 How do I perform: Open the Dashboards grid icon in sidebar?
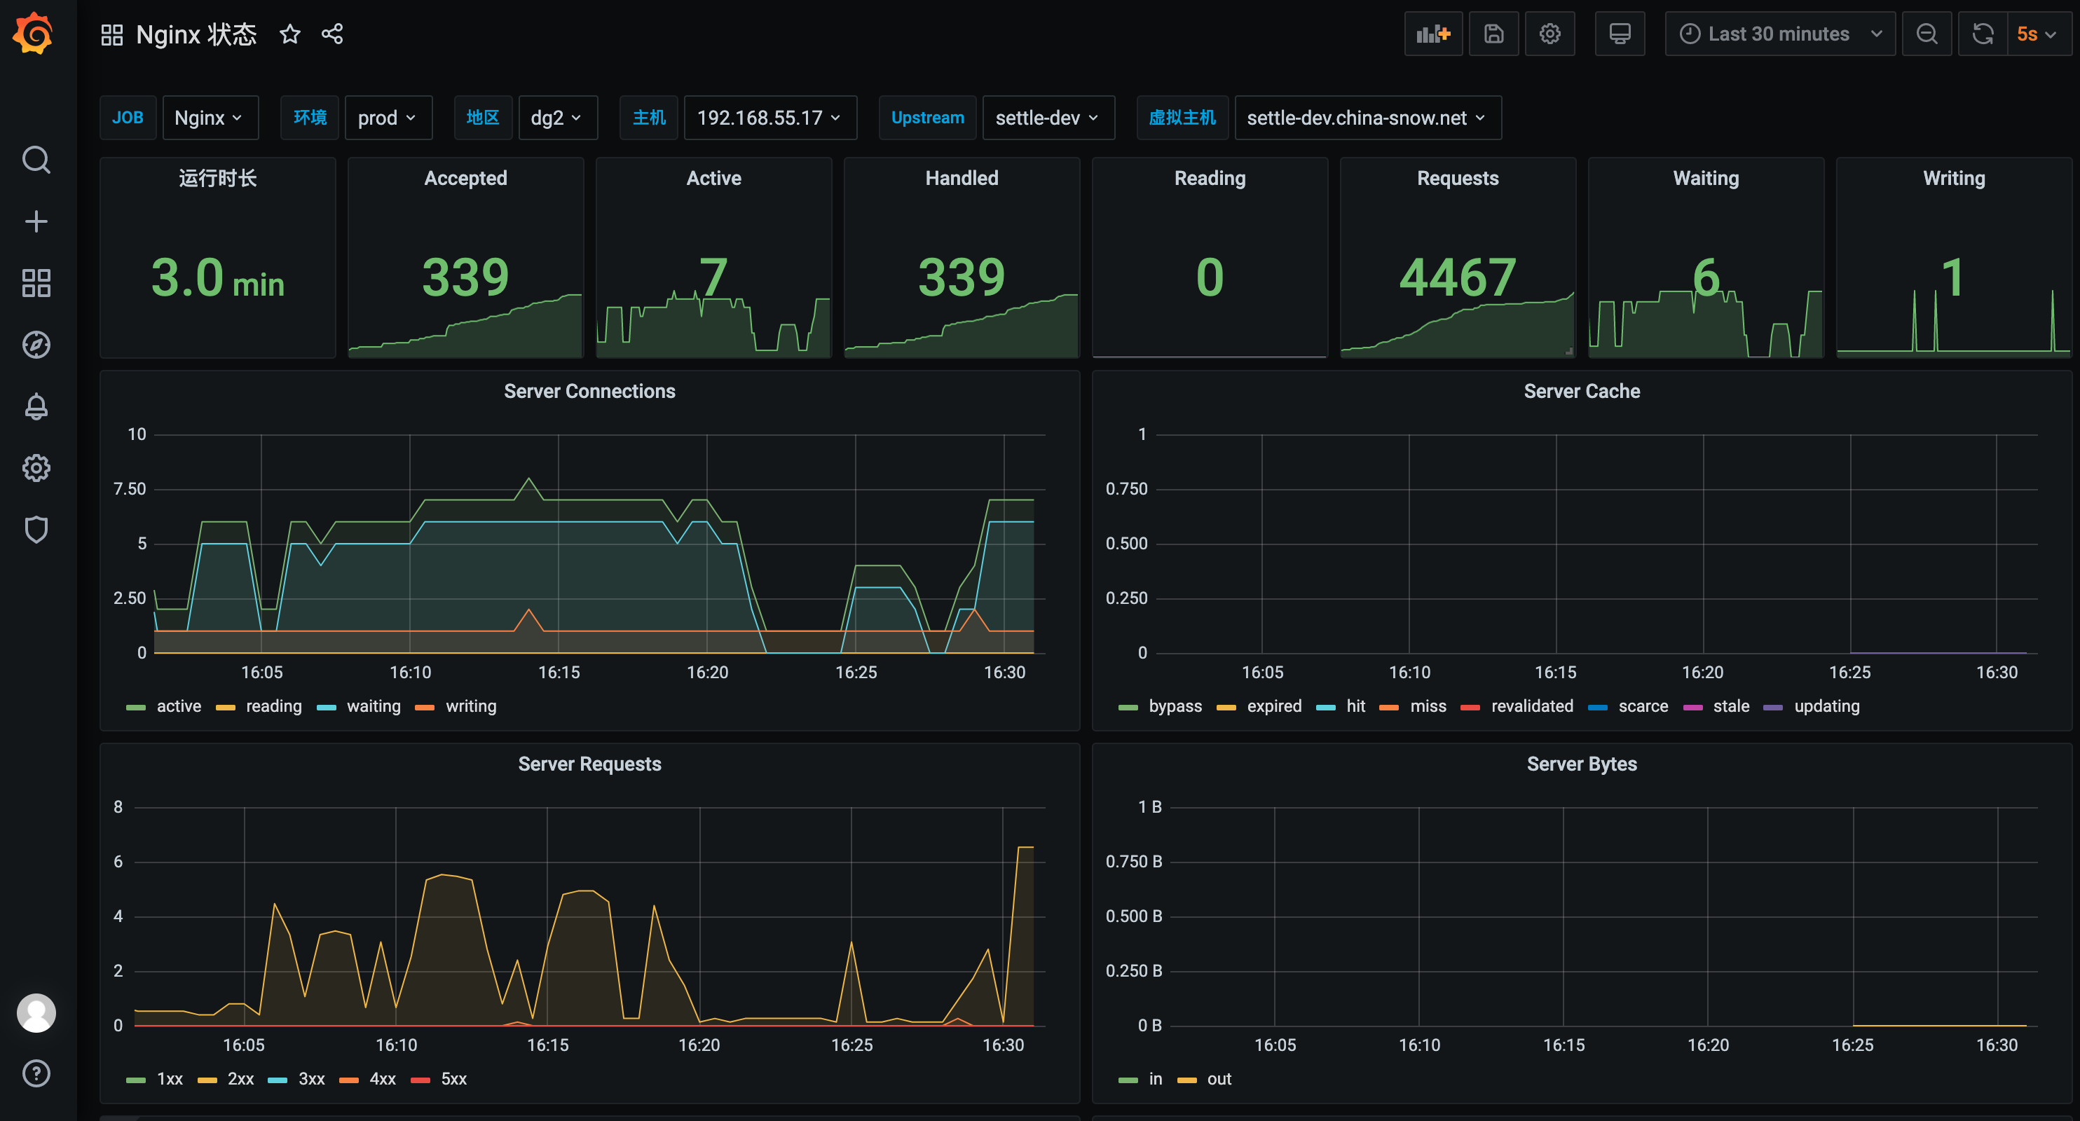36,283
